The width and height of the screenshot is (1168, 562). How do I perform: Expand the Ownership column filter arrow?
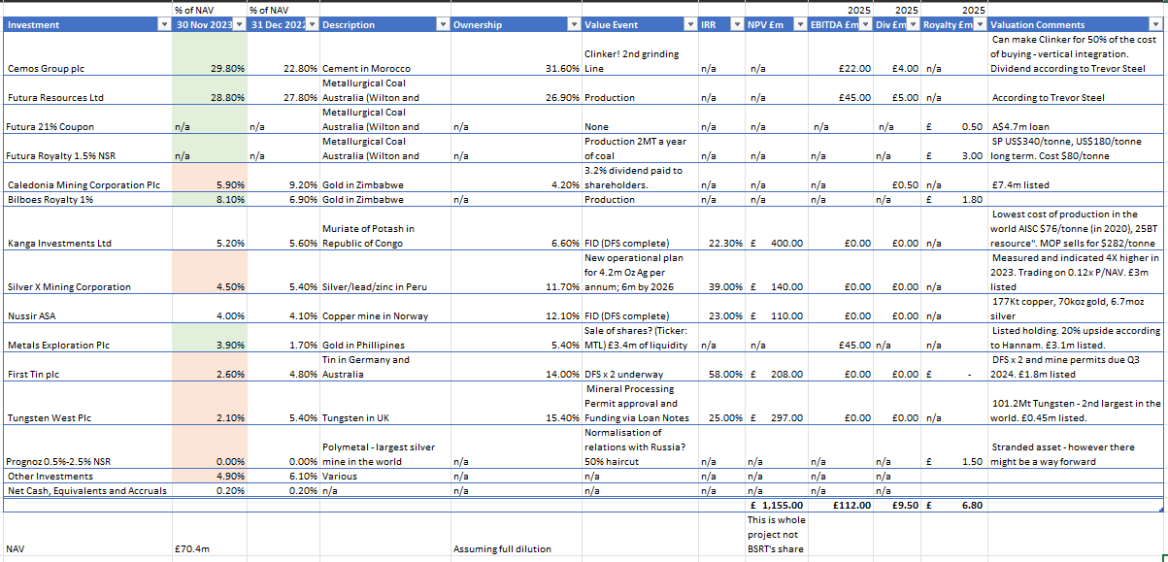click(x=574, y=25)
